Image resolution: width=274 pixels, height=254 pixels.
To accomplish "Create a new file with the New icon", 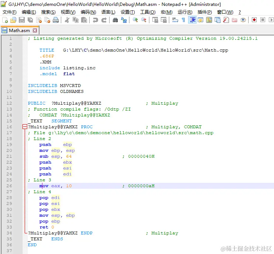I will [x=5, y=20].
